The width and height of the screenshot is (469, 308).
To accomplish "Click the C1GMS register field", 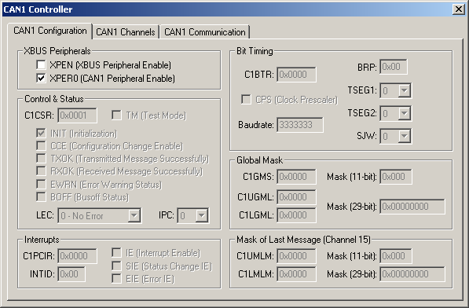I will point(296,177).
